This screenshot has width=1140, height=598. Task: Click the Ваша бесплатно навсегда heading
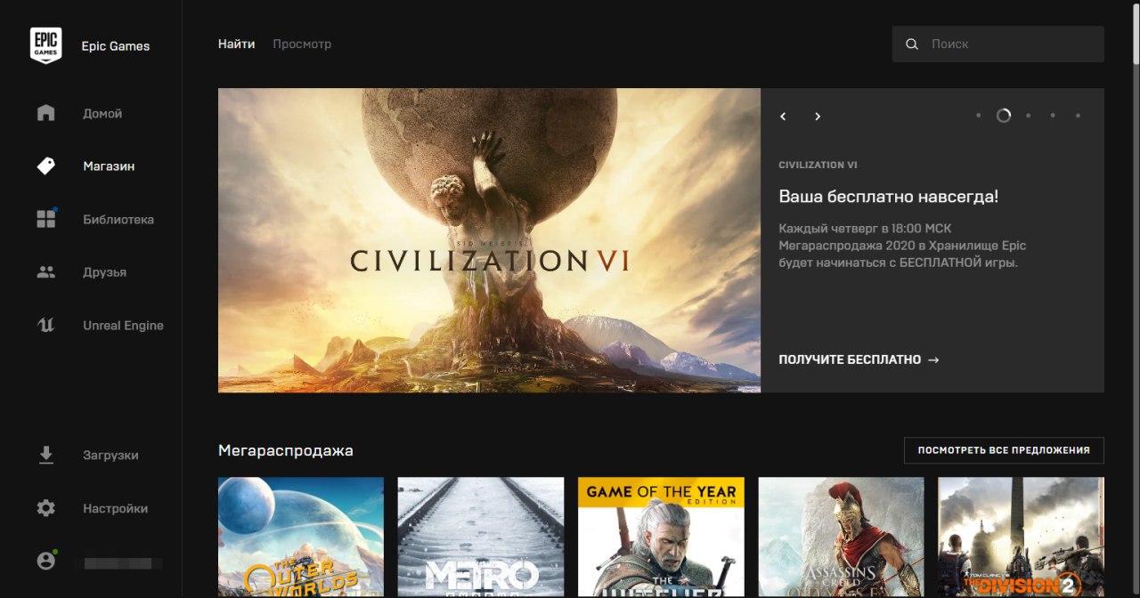click(889, 197)
